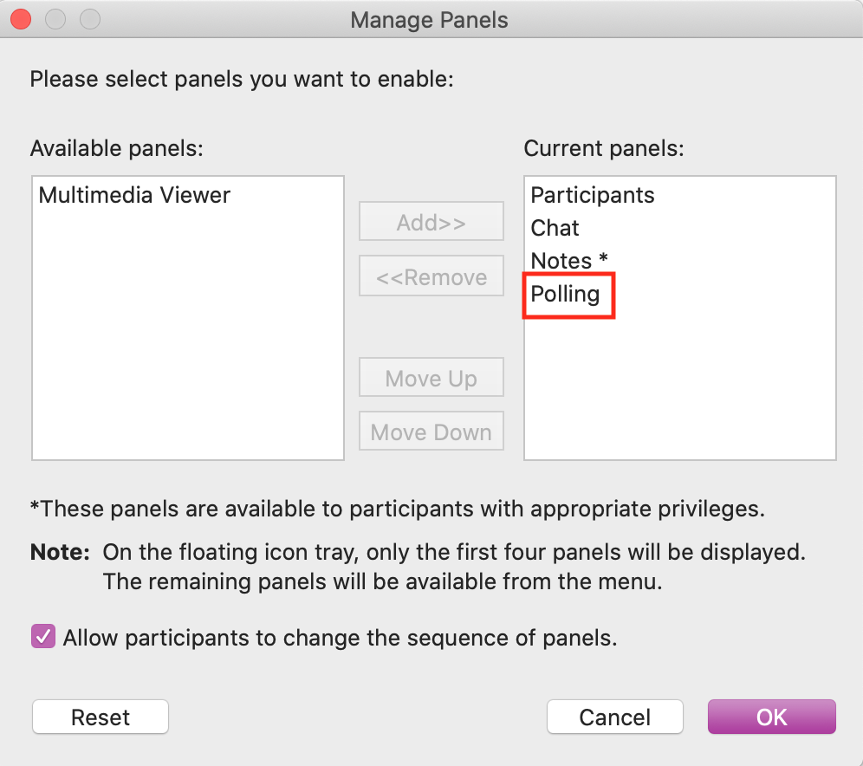Click the Add>> button
863x766 pixels.
tap(431, 221)
